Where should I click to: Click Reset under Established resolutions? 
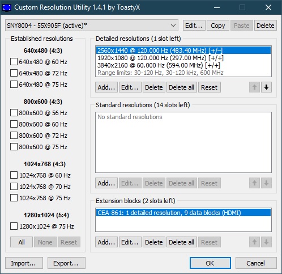(x=69, y=242)
